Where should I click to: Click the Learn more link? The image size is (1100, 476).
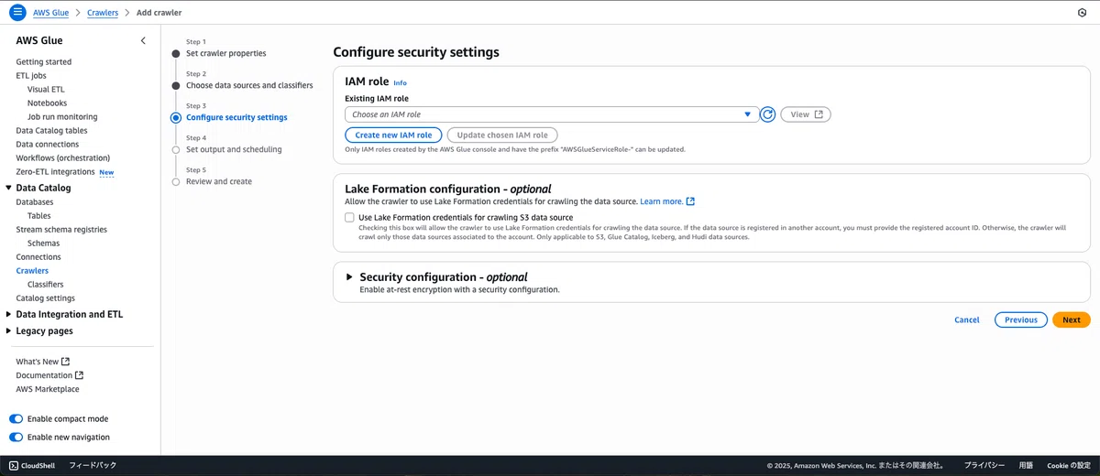coord(661,201)
